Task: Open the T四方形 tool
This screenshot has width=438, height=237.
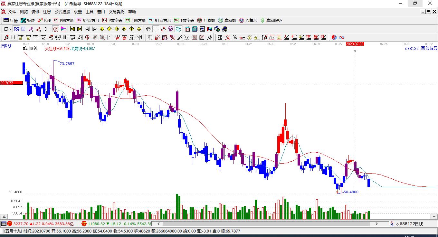Action: point(136,20)
